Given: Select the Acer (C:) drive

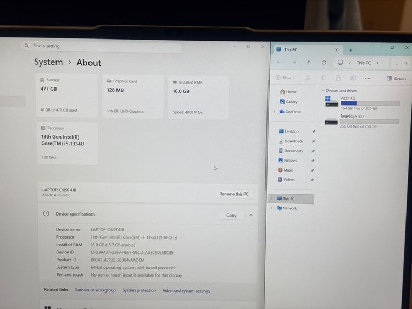Looking at the screenshot, I should (363, 103).
